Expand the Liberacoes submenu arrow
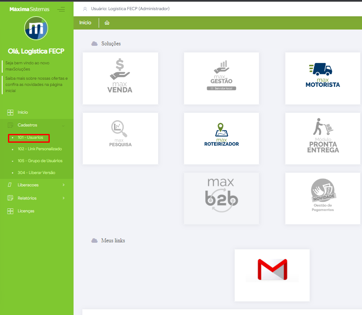This screenshot has width=362, height=315. point(63,185)
